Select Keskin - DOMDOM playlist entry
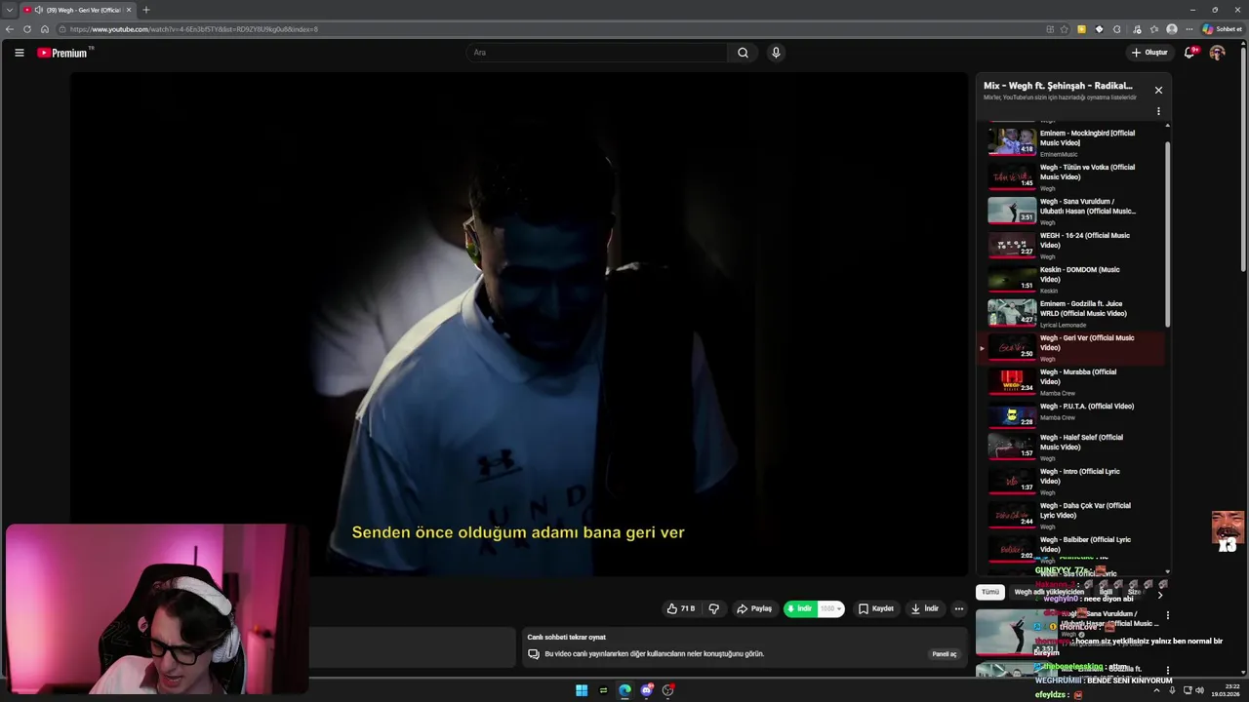Image resolution: width=1249 pixels, height=702 pixels. pyautogui.click(x=1070, y=278)
